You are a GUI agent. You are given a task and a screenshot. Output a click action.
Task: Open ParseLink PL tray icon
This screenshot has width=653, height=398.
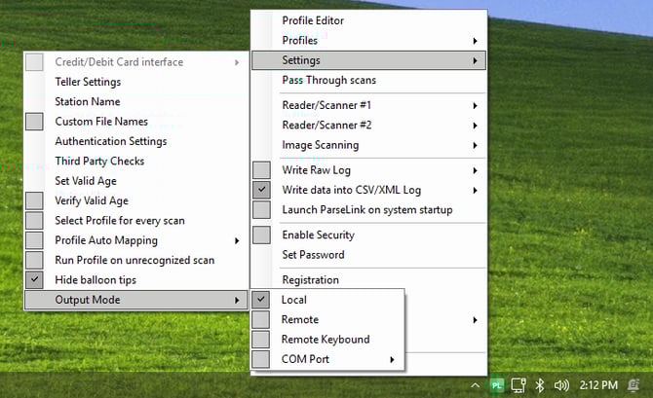click(496, 385)
